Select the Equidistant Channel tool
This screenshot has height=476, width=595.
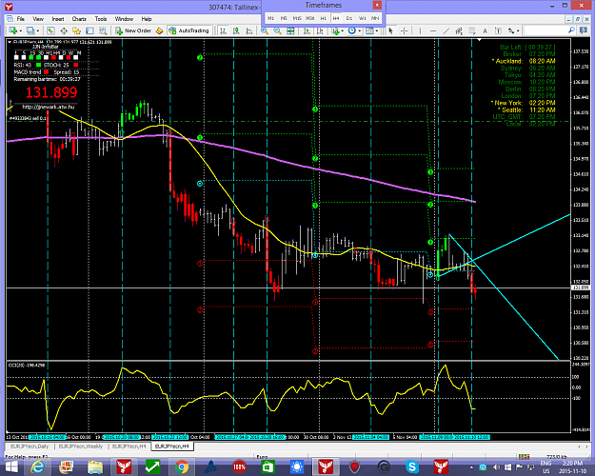[459, 30]
